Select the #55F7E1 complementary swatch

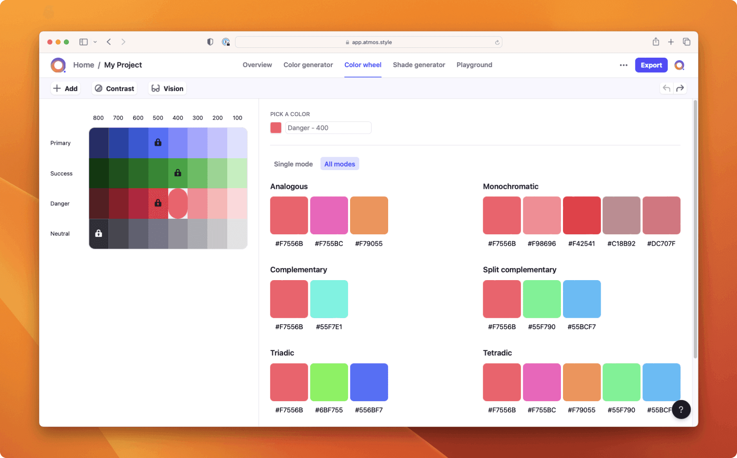coord(329,299)
